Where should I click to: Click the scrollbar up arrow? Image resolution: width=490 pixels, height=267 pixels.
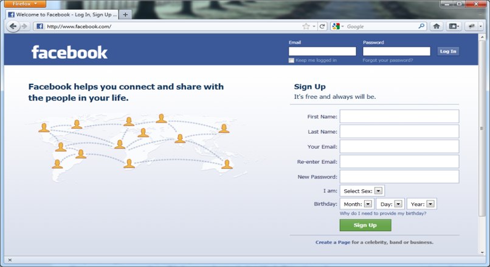pos(482,37)
